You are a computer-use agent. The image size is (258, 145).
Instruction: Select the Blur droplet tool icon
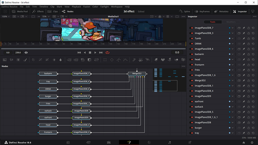point(61,60)
